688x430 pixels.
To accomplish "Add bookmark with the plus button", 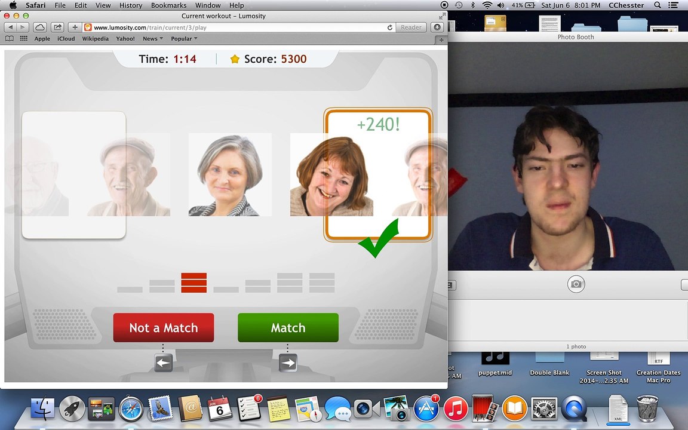I will coord(75,27).
